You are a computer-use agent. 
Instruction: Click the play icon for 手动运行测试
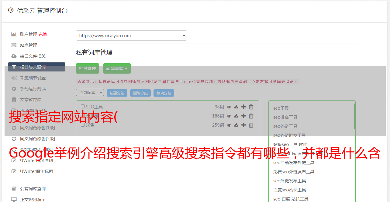pos(14,89)
